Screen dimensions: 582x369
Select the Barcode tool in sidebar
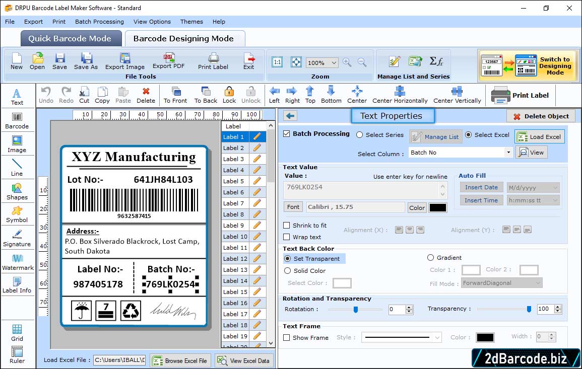click(x=17, y=119)
